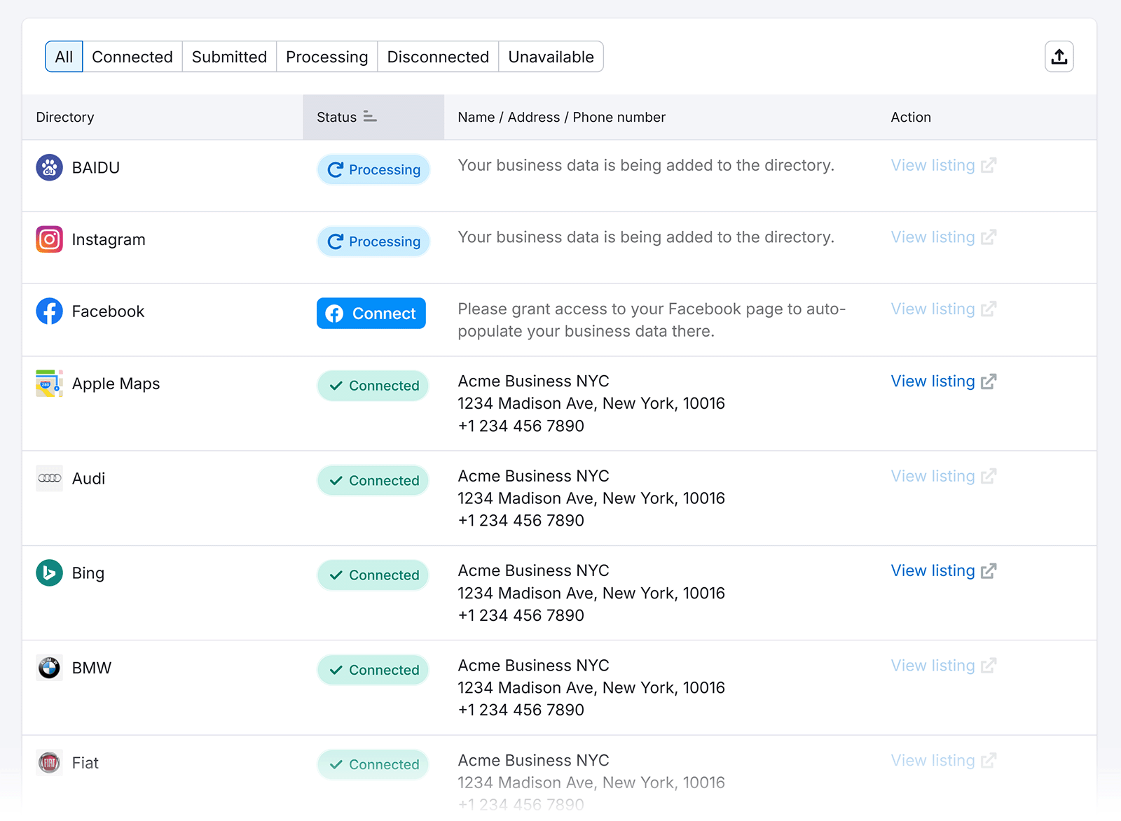The image size is (1121, 821).
Task: Click the Fiat logo icon
Action: (x=49, y=763)
